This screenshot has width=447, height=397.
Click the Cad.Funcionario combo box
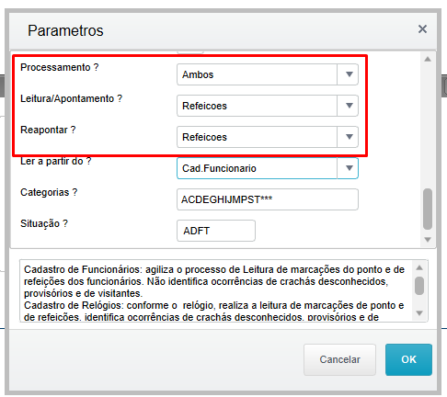pos(268,168)
